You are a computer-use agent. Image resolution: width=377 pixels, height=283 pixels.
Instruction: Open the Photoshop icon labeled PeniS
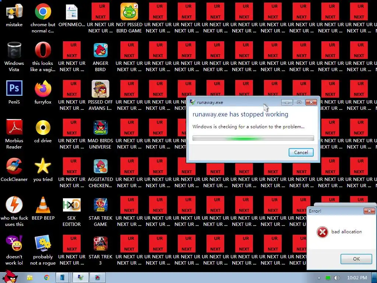coord(14,88)
